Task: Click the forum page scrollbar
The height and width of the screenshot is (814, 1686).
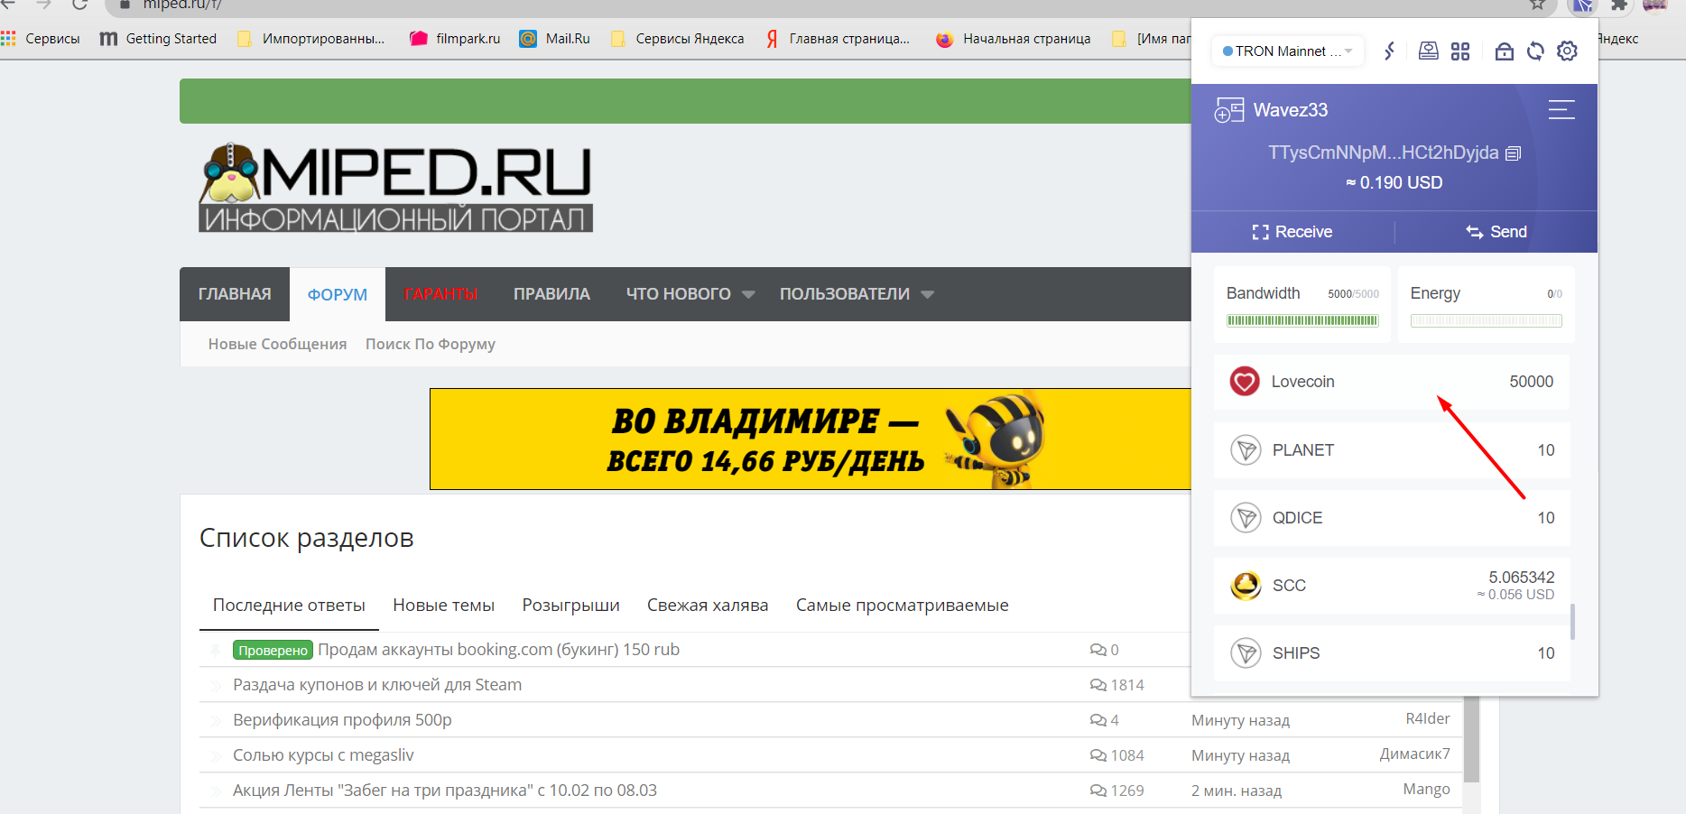Action: tap(1472, 738)
